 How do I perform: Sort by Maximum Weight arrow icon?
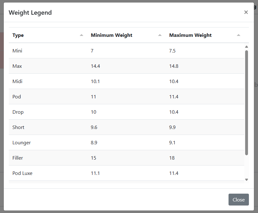tap(239, 35)
